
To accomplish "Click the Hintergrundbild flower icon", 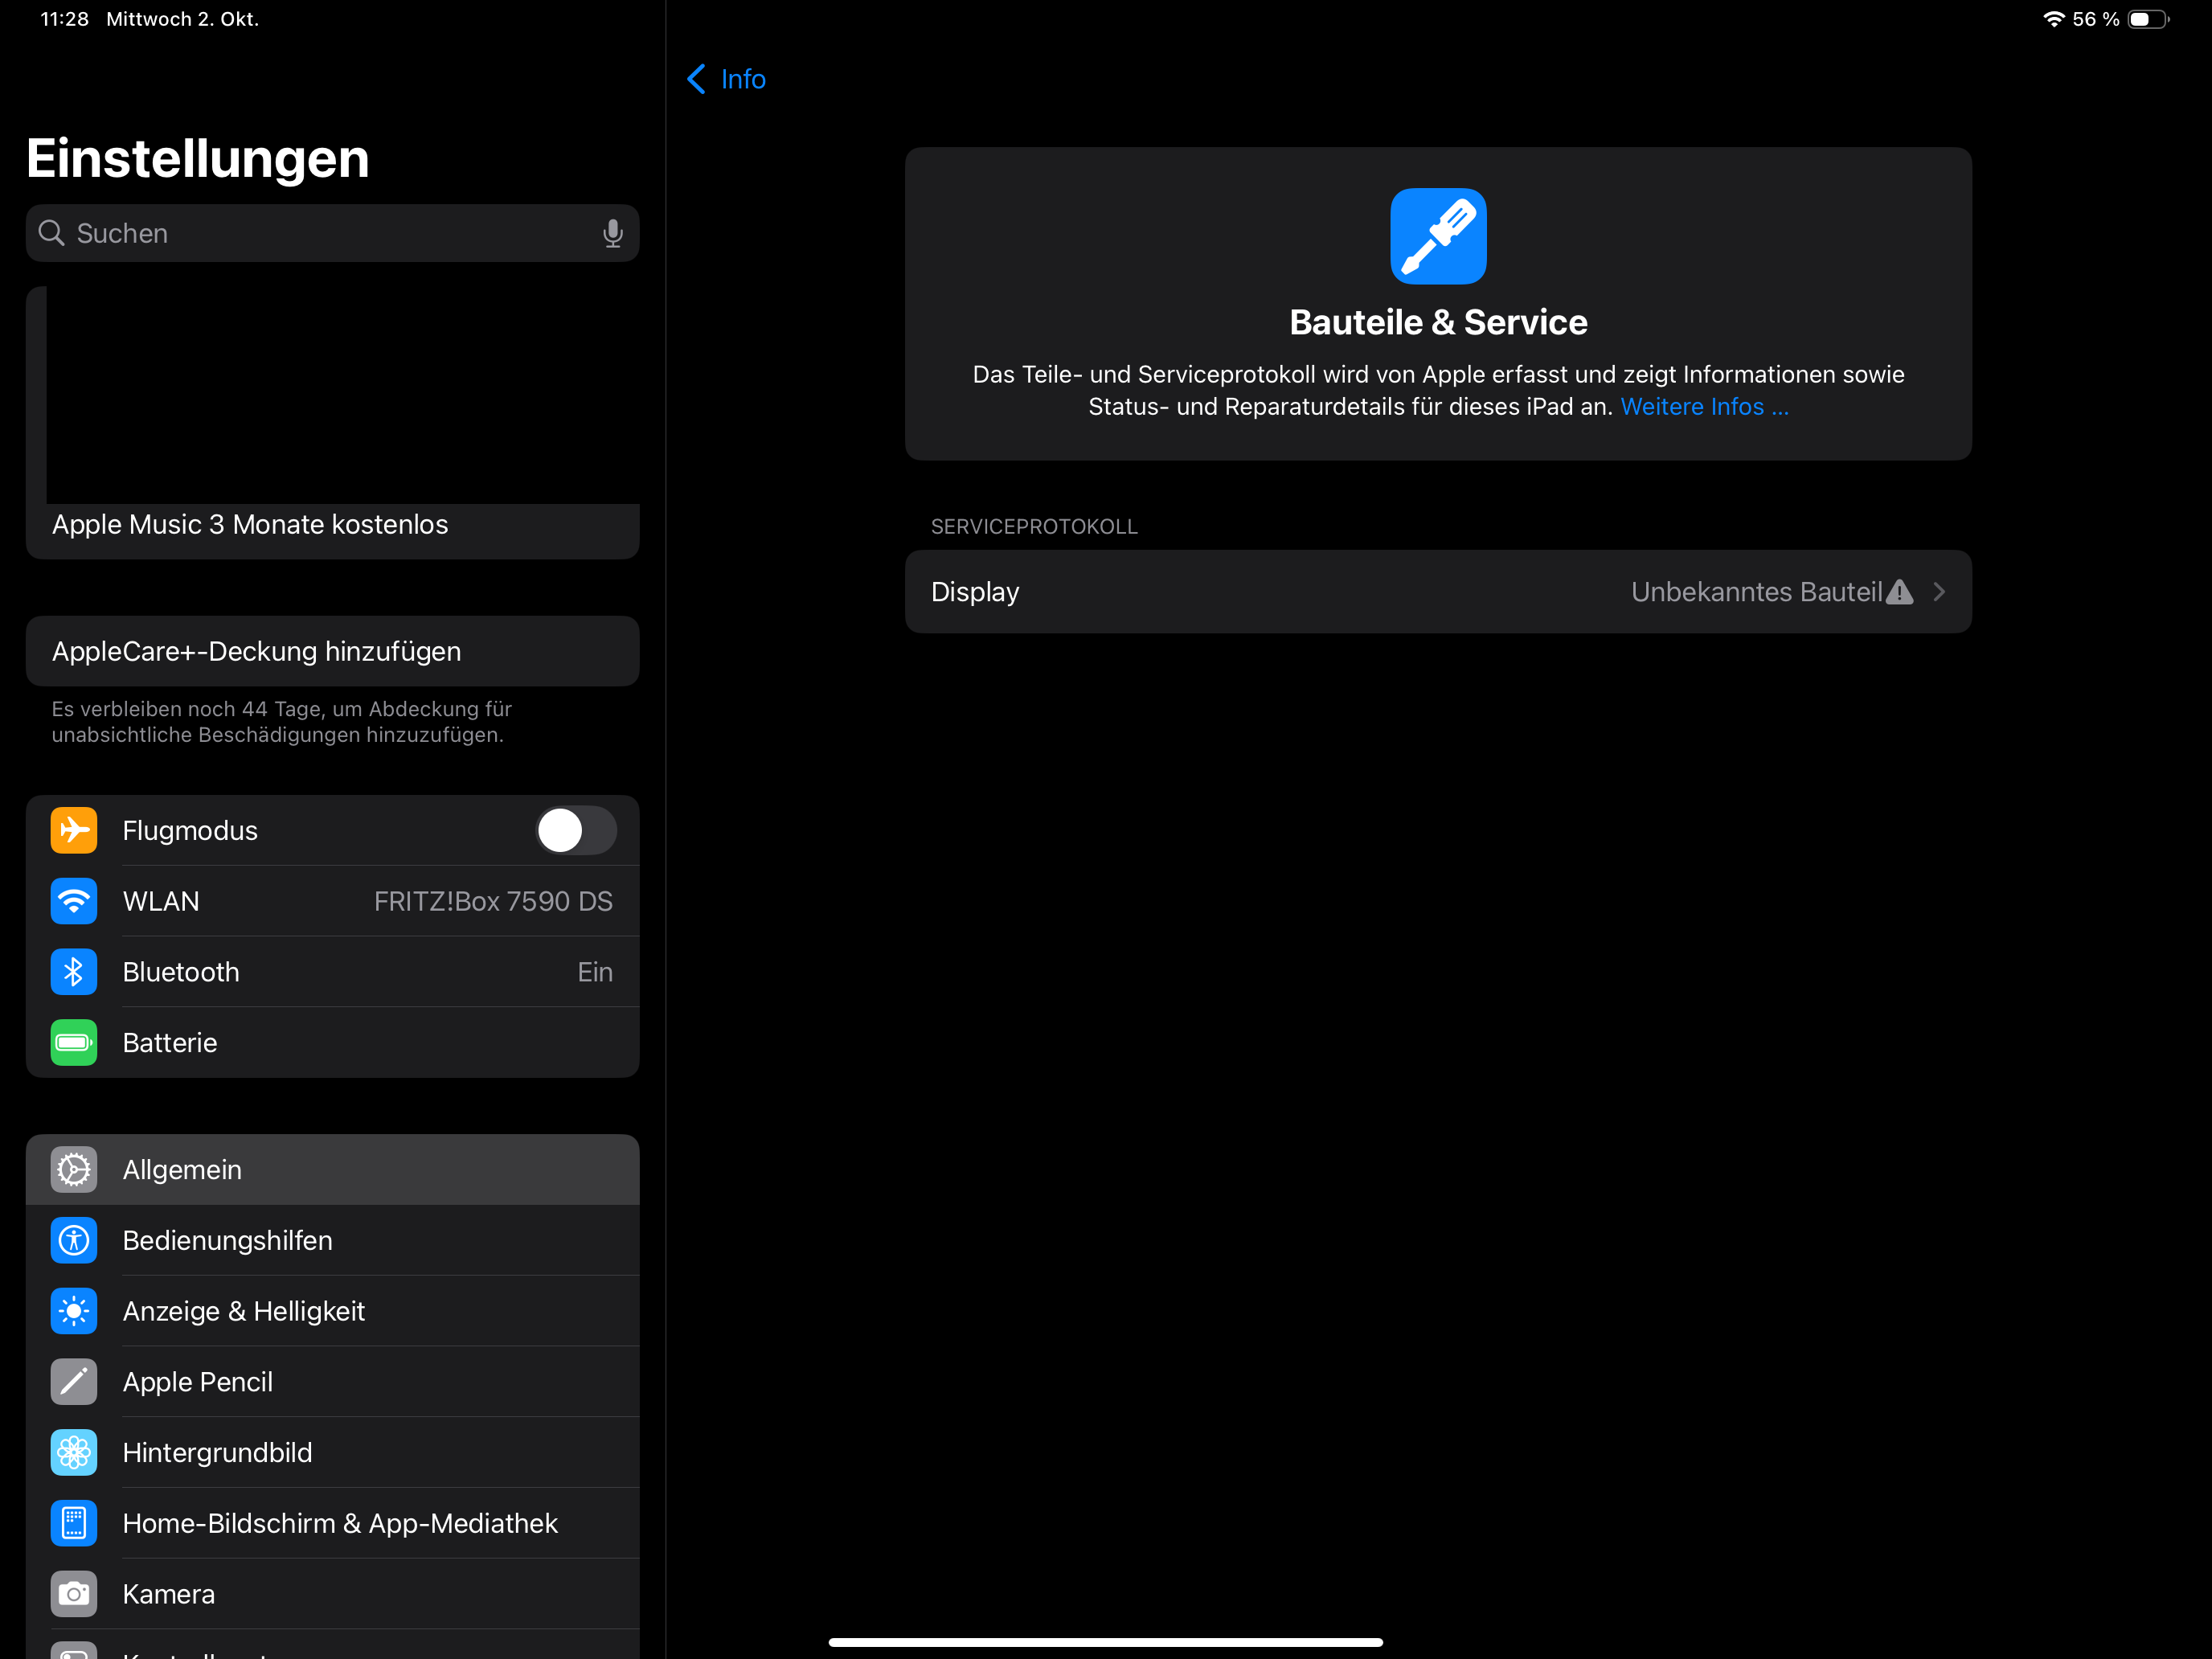I will click(x=74, y=1452).
